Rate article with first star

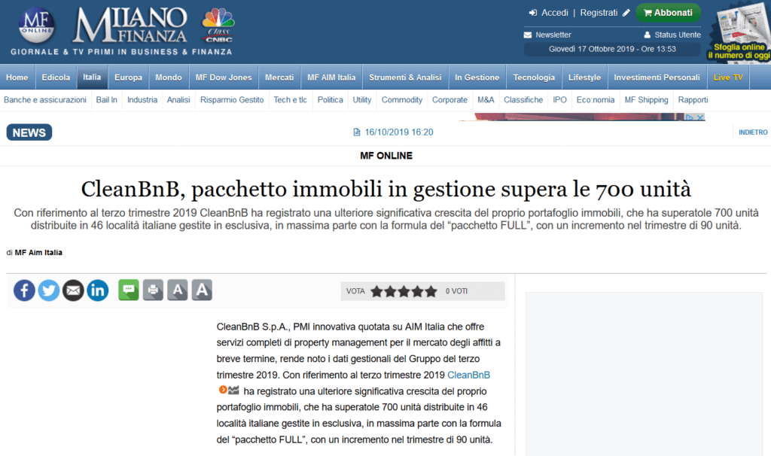[376, 291]
